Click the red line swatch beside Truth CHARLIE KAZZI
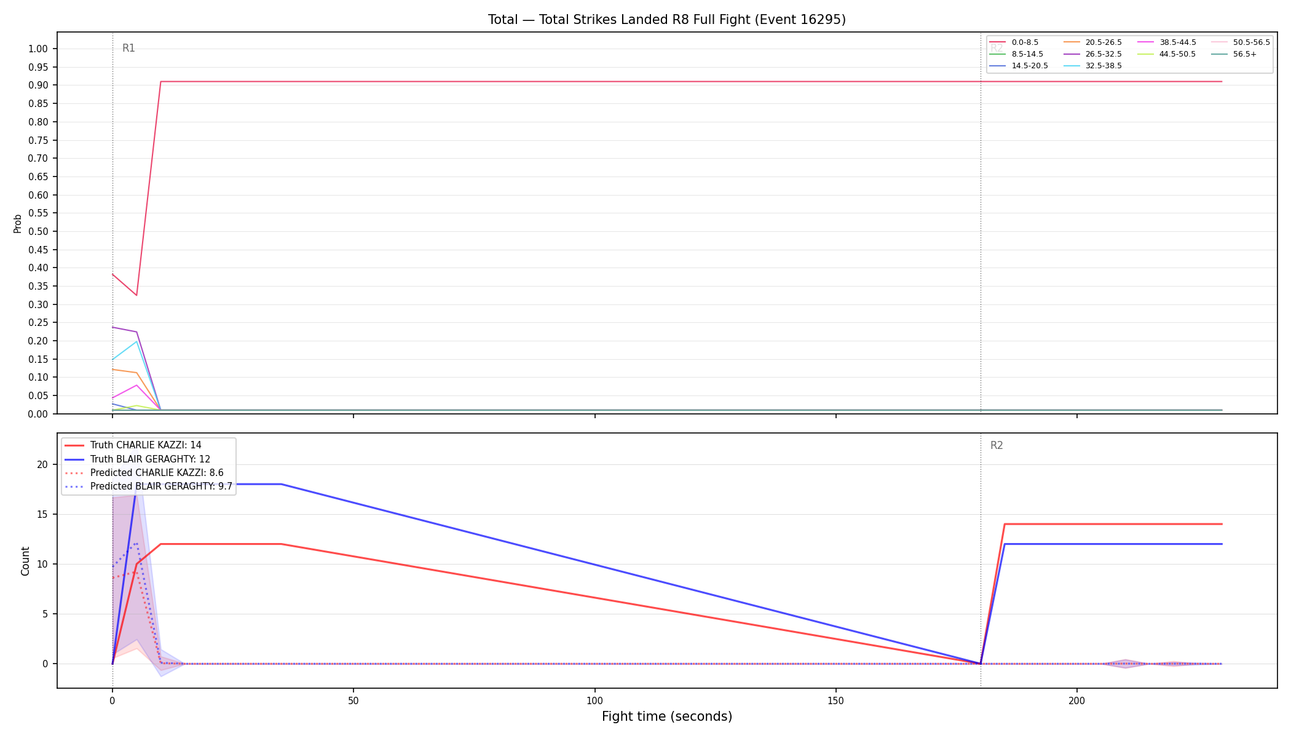 click(74, 445)
